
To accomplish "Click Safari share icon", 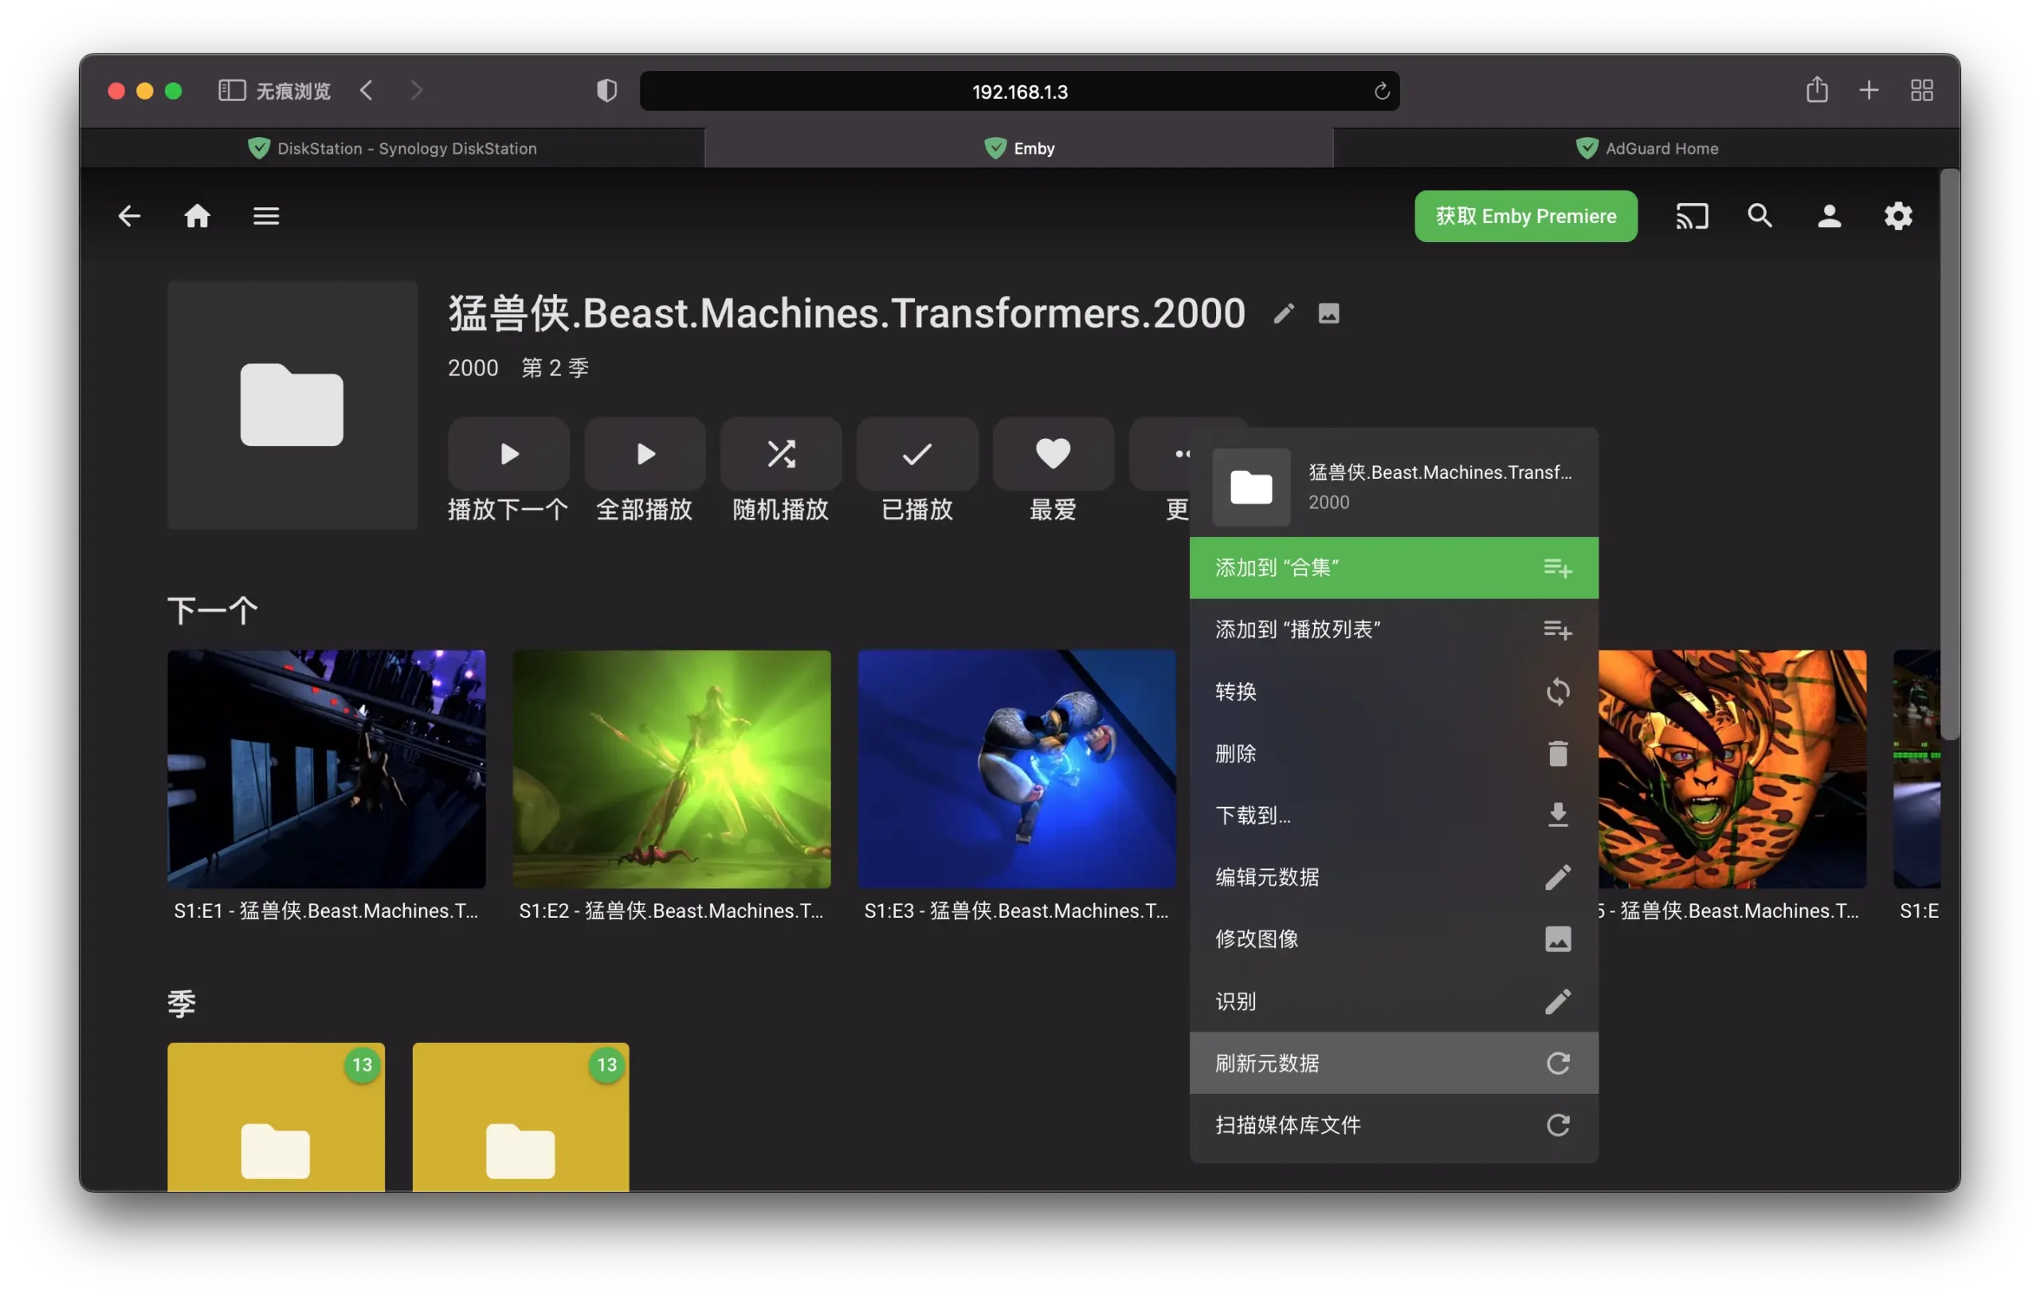I will click(1816, 90).
